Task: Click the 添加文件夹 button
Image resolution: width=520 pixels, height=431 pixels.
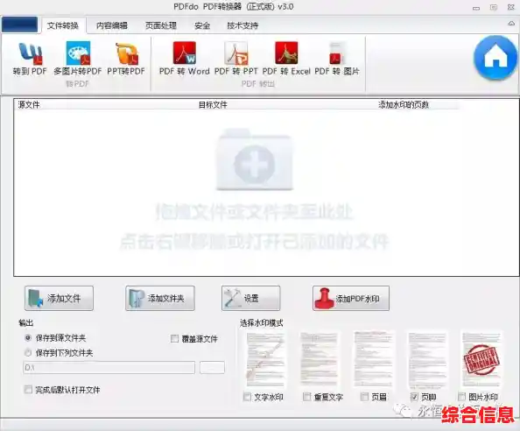Action: (160, 298)
